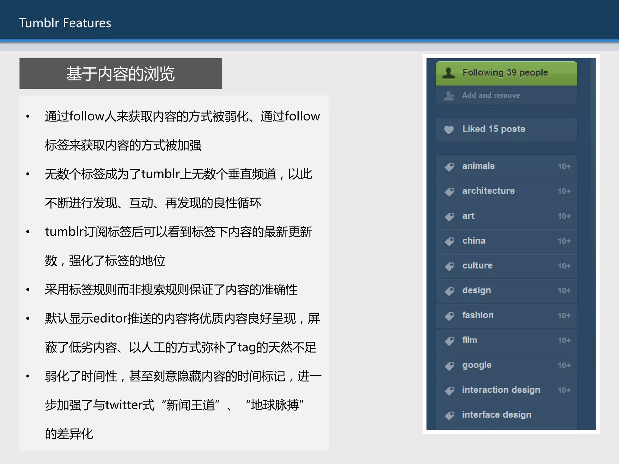Click the line 数，强化了标签的地位

click(105, 261)
